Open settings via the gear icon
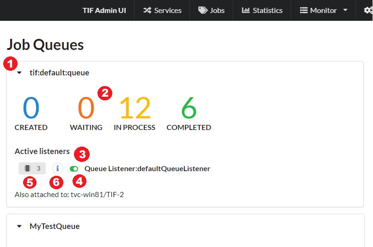The width and height of the screenshot is (373, 247). tap(368, 10)
